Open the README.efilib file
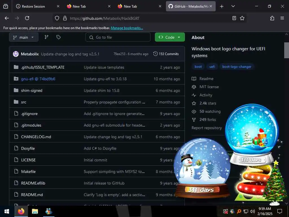 [33, 183]
